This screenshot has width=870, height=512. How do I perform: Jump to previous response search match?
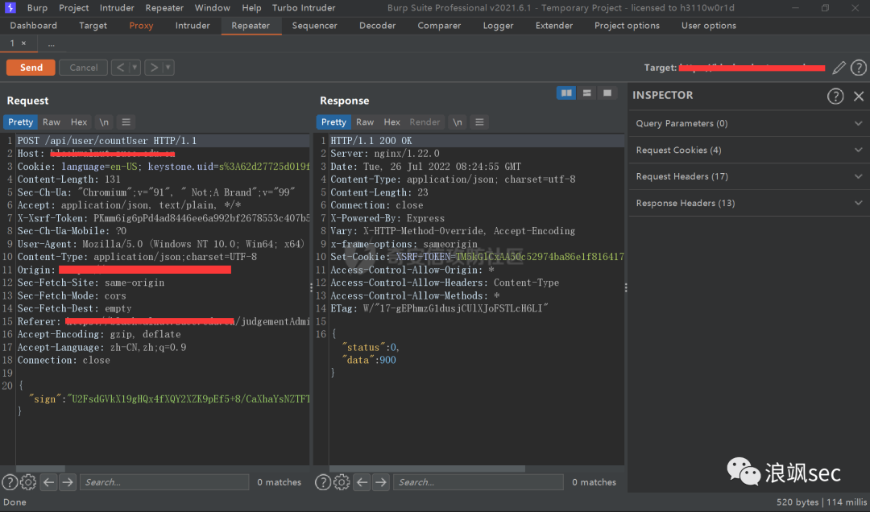(362, 482)
